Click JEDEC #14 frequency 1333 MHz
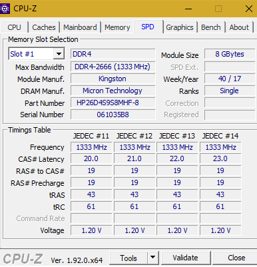257x267 pixels. tap(220, 147)
